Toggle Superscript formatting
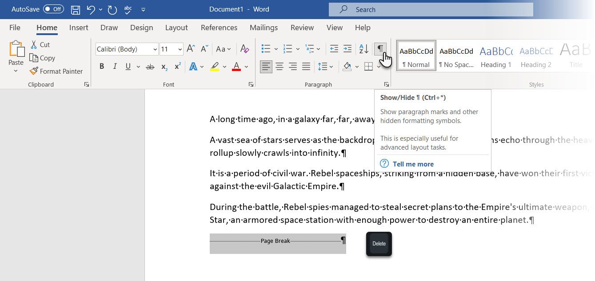This screenshot has width=595, height=281. (177, 67)
